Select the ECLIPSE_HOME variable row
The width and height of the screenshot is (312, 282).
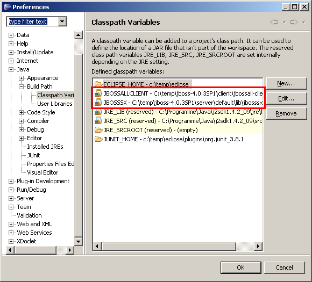coord(178,84)
